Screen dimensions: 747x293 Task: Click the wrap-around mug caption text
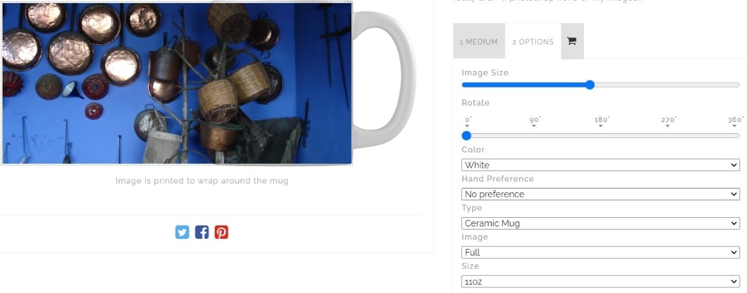pos(202,181)
